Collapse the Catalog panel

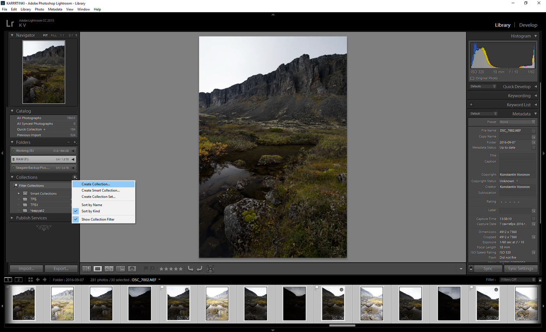(12, 111)
